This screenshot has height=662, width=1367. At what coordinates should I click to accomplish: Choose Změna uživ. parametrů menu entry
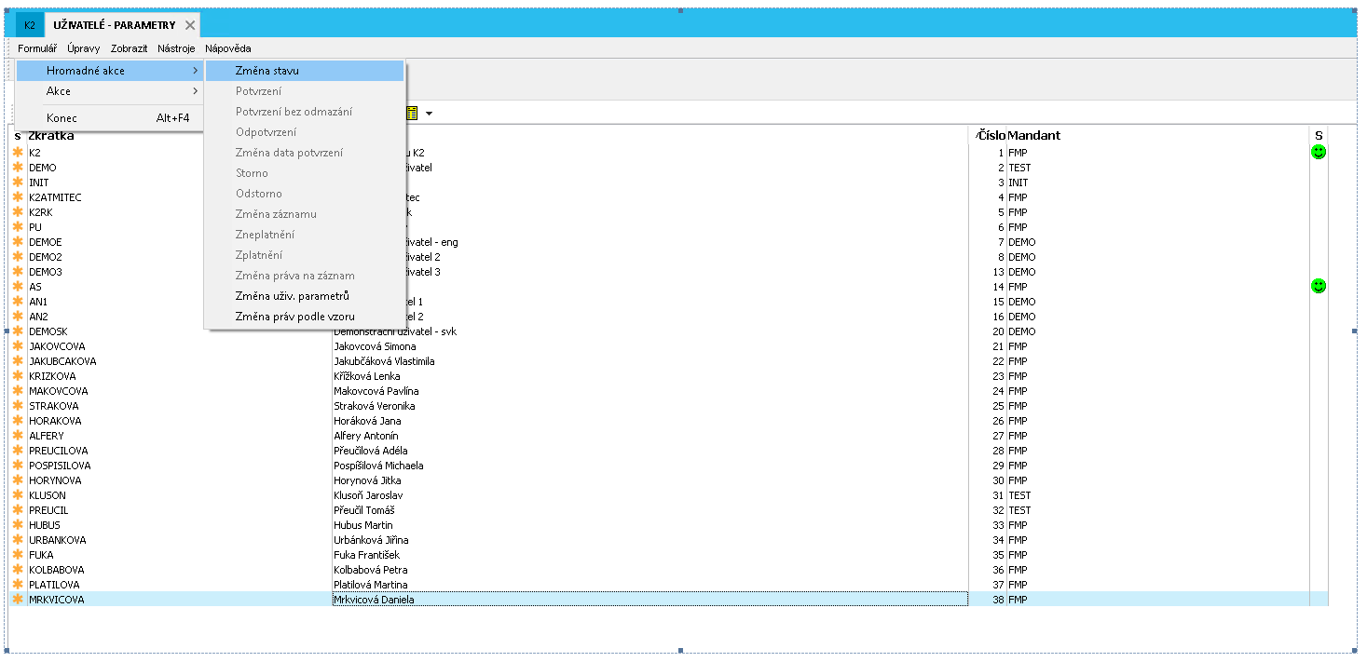coord(292,296)
